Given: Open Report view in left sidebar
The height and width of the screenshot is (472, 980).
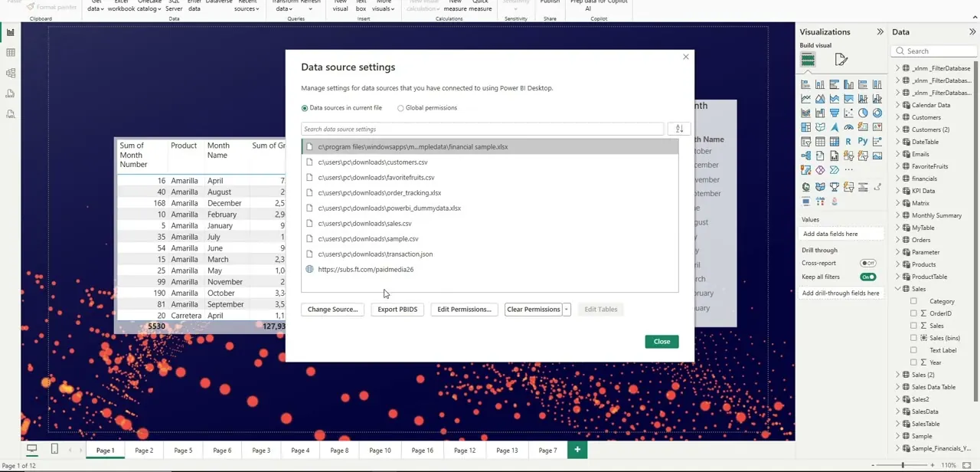Looking at the screenshot, I should (x=11, y=32).
